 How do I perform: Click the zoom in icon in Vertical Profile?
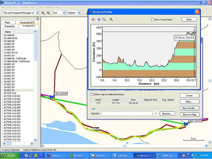pos(111,19)
